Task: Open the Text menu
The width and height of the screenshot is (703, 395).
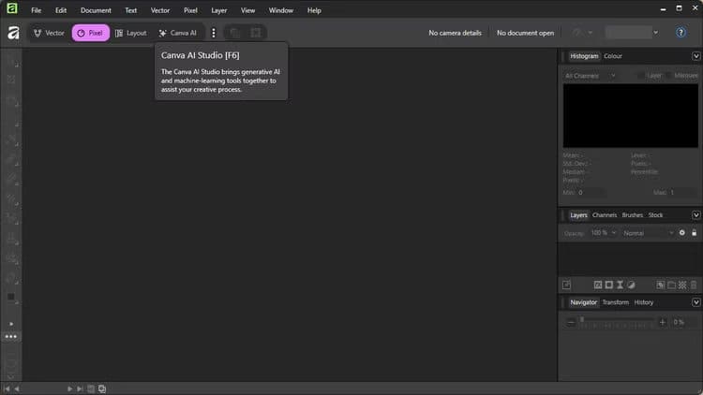Action: [x=131, y=10]
